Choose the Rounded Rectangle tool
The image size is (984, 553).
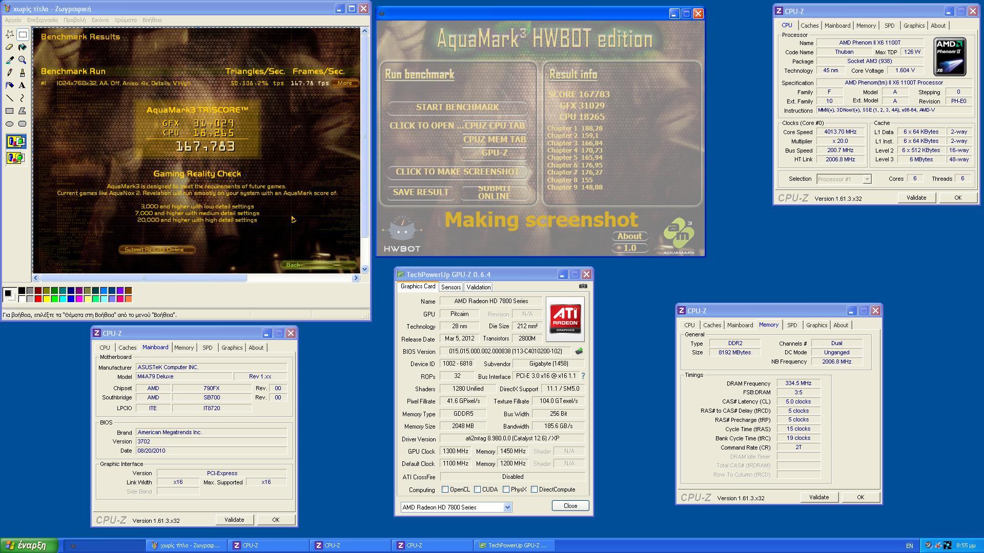[x=23, y=124]
